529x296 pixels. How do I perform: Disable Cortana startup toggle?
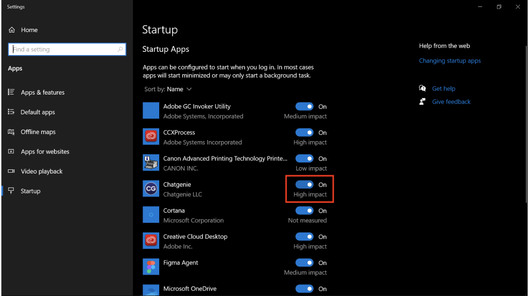(305, 211)
